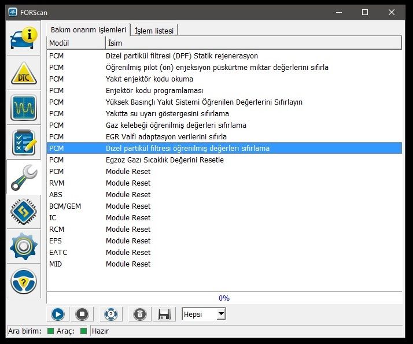This screenshot has height=344, width=413.
Task: Click the Hazır status text
Action: [x=100, y=331]
